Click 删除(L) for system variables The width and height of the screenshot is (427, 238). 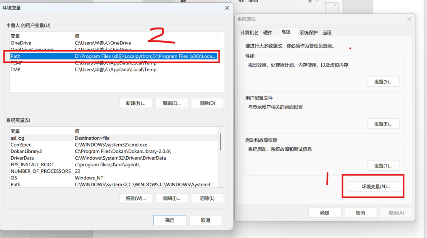click(x=207, y=198)
